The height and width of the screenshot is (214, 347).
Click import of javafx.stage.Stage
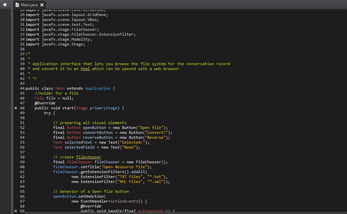tap(55, 44)
